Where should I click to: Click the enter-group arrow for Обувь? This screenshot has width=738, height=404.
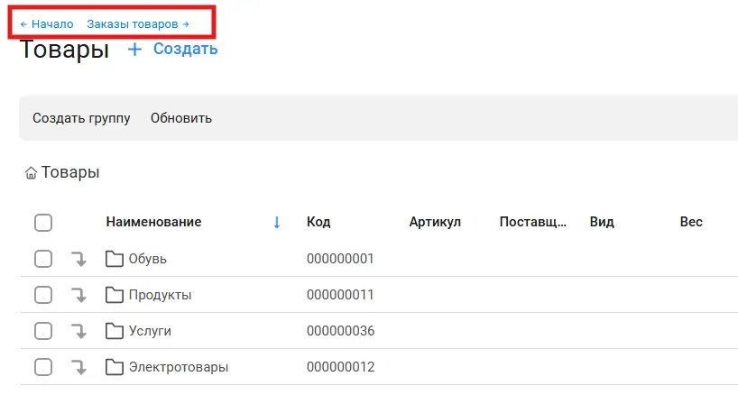[78, 259]
